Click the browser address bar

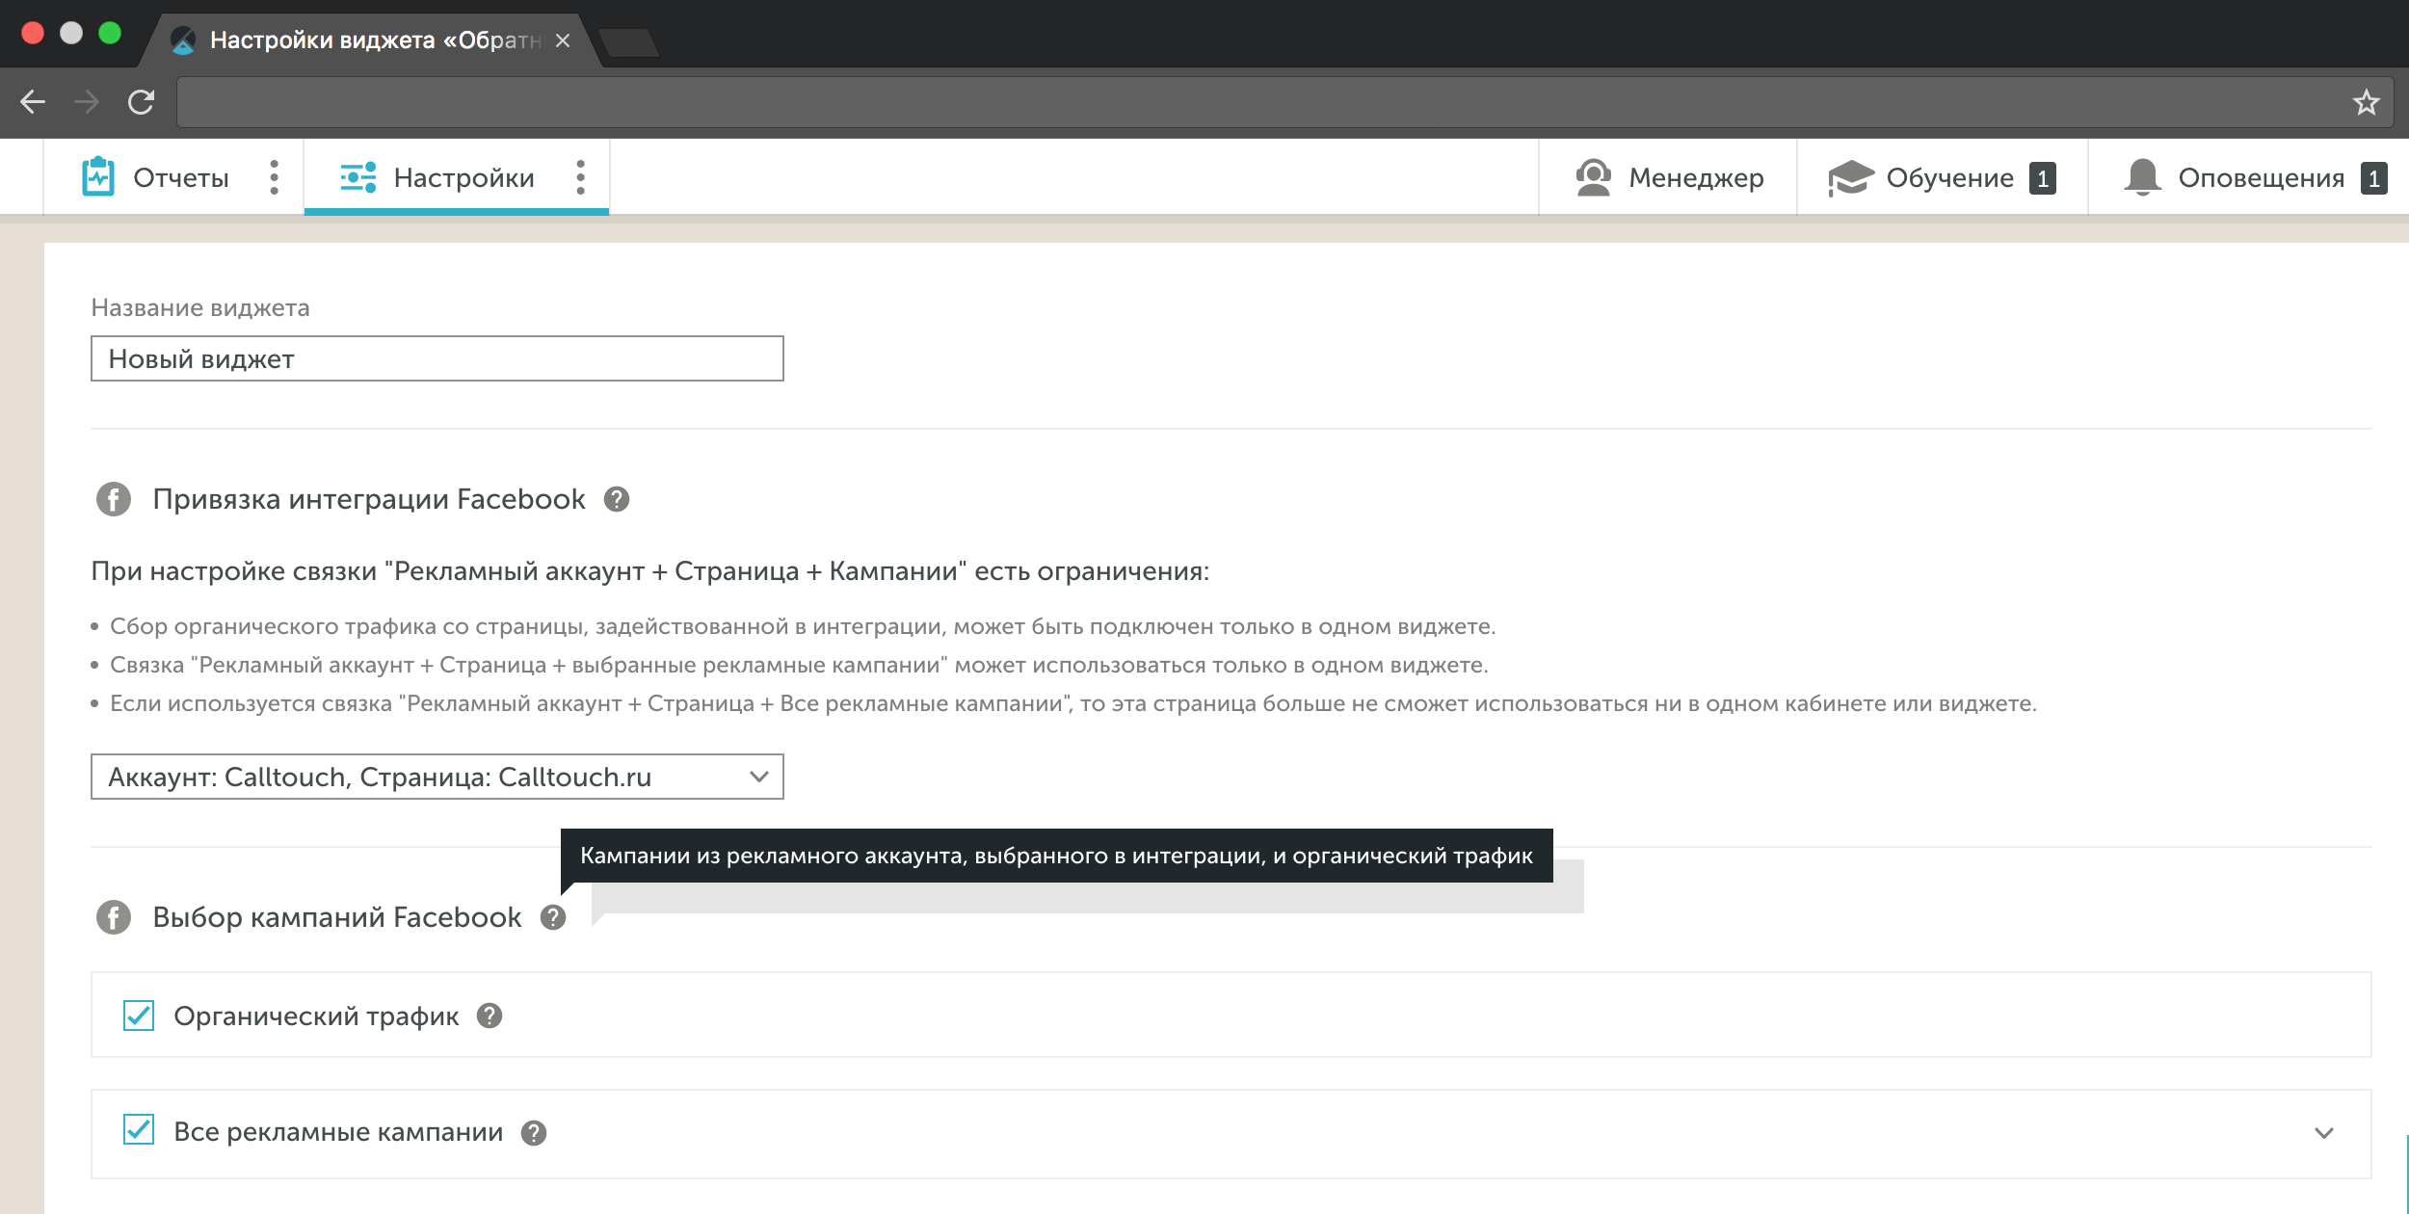[1253, 102]
